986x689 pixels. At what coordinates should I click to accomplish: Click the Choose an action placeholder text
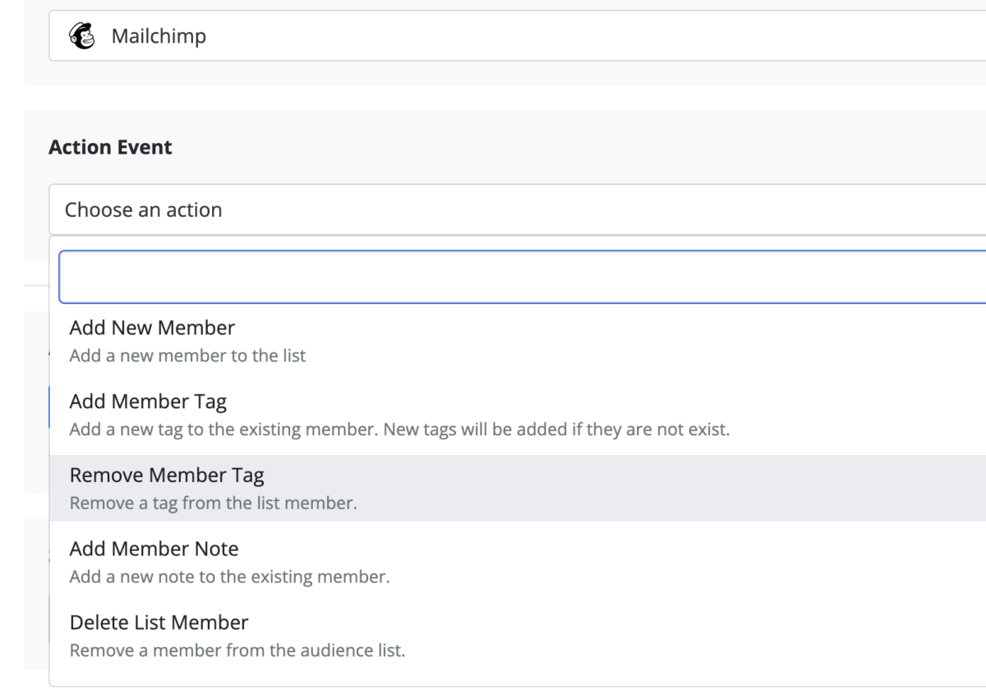(x=144, y=209)
